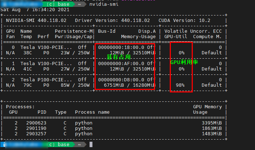The width and height of the screenshot is (255, 150).
Task: Click the '~' directory segment in bottom prompt
Action: click(x=79, y=145)
